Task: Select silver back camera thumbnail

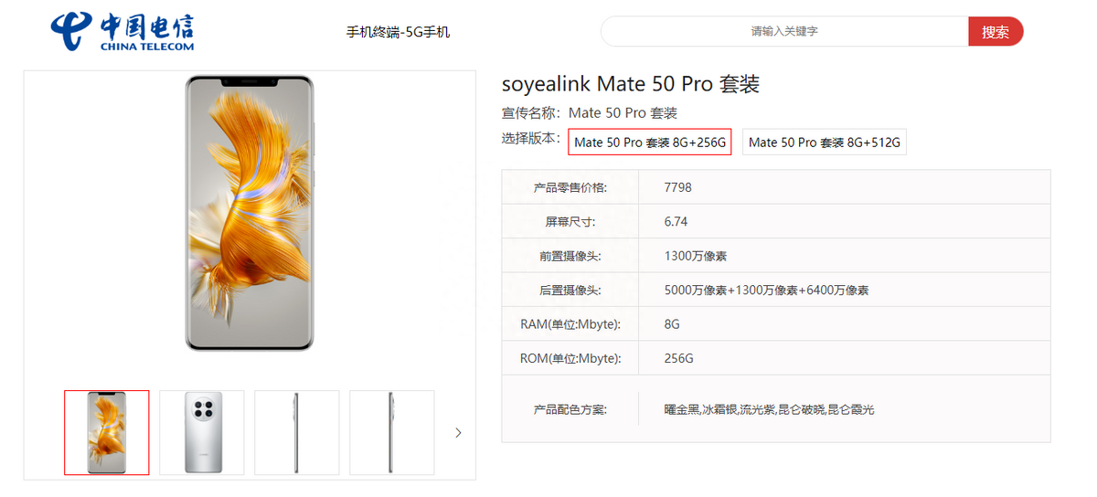Action: coord(202,432)
